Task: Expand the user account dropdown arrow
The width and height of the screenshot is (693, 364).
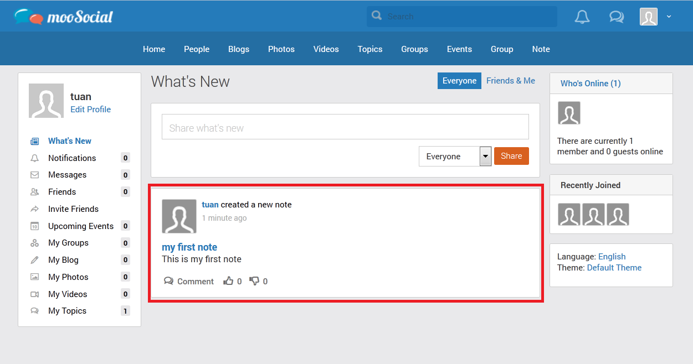Action: (x=669, y=17)
